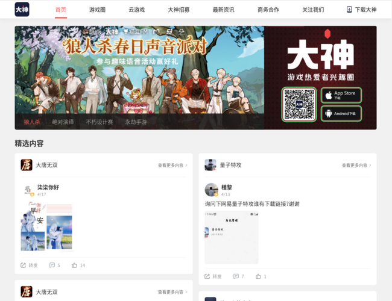Click the first 大唐无双 circle name
The width and height of the screenshot is (392, 301).
point(47,165)
